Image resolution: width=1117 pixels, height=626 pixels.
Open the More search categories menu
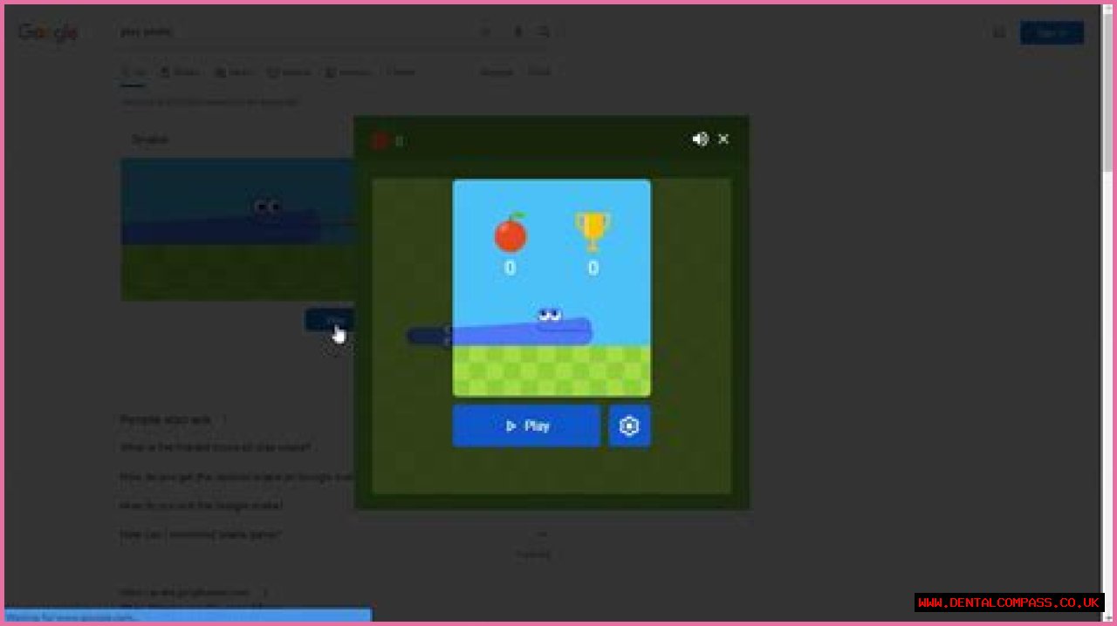(401, 72)
